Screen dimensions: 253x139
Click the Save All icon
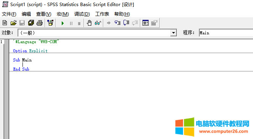[x=31, y=23]
